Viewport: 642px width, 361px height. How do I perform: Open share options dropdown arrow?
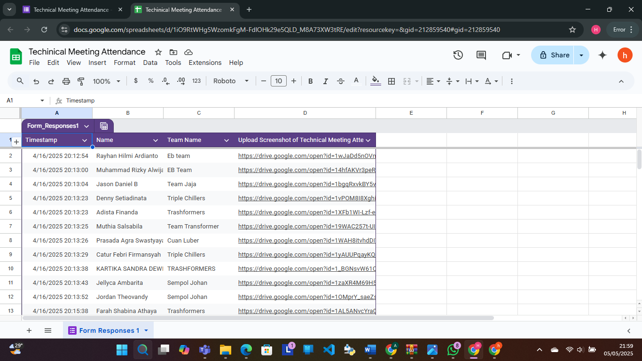click(x=582, y=55)
